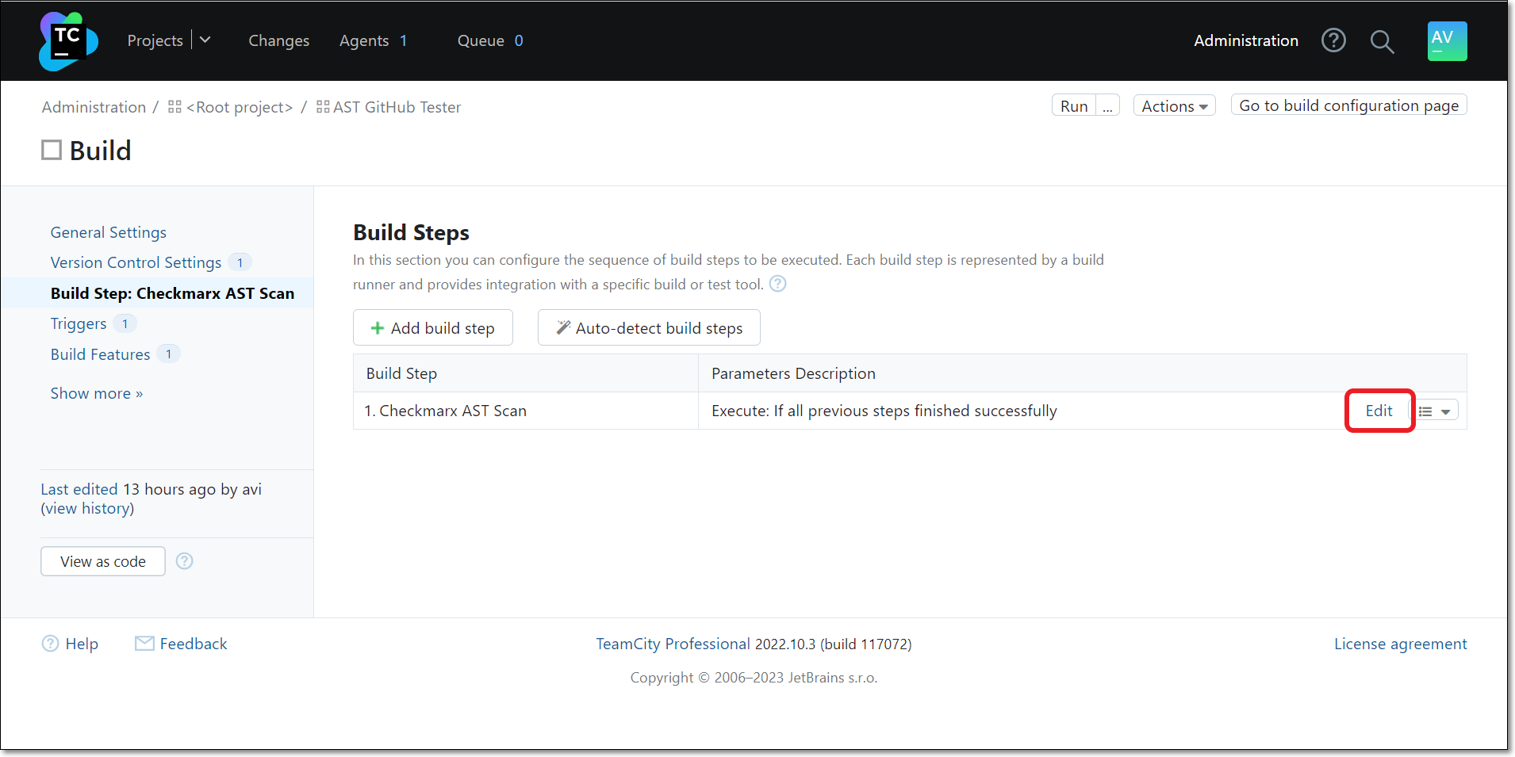The height and width of the screenshot is (757, 1515).
Task: Open the Actions dropdown
Action: (x=1174, y=105)
